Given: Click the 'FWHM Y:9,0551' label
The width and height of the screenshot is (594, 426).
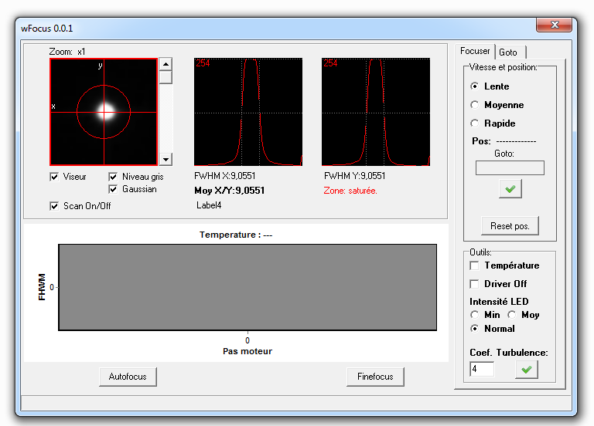Looking at the screenshot, I should 354,176.
